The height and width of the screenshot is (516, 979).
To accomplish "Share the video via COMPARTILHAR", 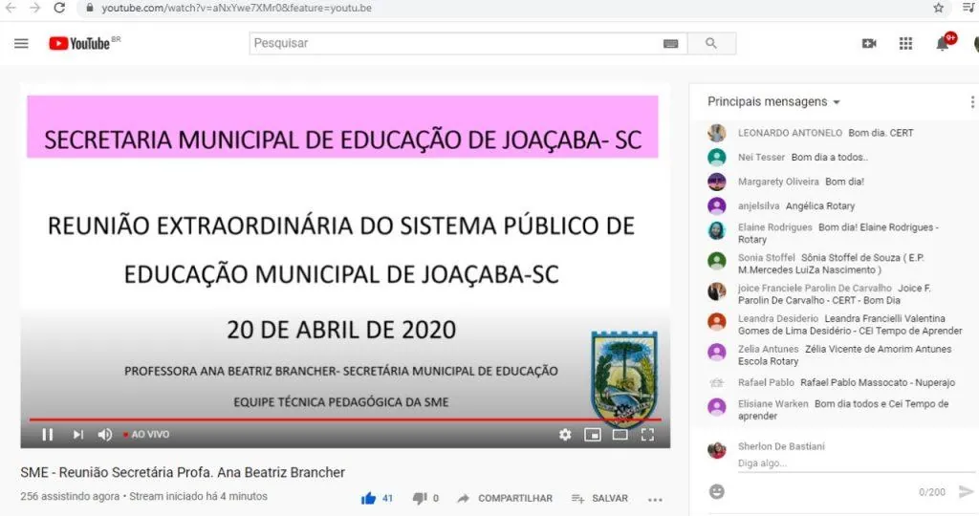I will coord(505,498).
